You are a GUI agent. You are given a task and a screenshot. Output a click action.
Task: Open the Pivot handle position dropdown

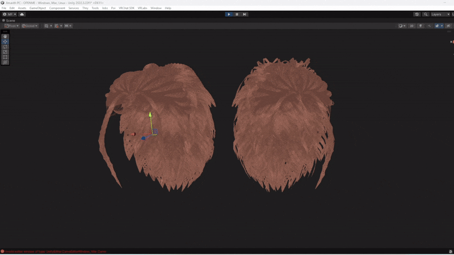coord(11,25)
